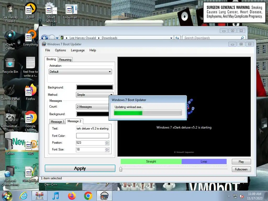The image size is (268, 201).
Task: Click the animation frame slider handle
Action: coord(121,169)
